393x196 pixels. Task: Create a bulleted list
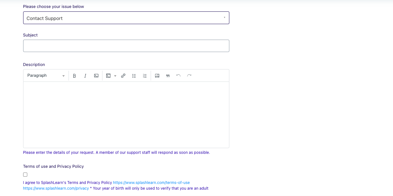(134, 75)
